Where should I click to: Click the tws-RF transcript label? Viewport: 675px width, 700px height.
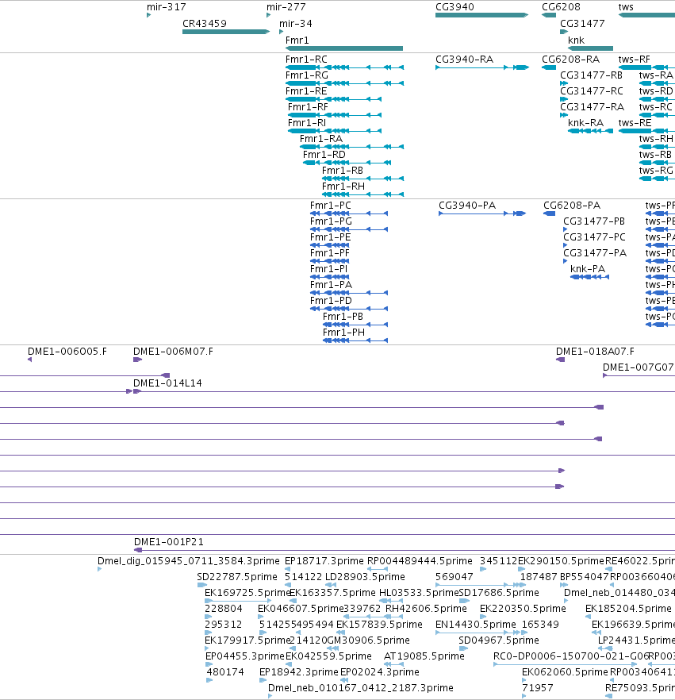point(634,60)
